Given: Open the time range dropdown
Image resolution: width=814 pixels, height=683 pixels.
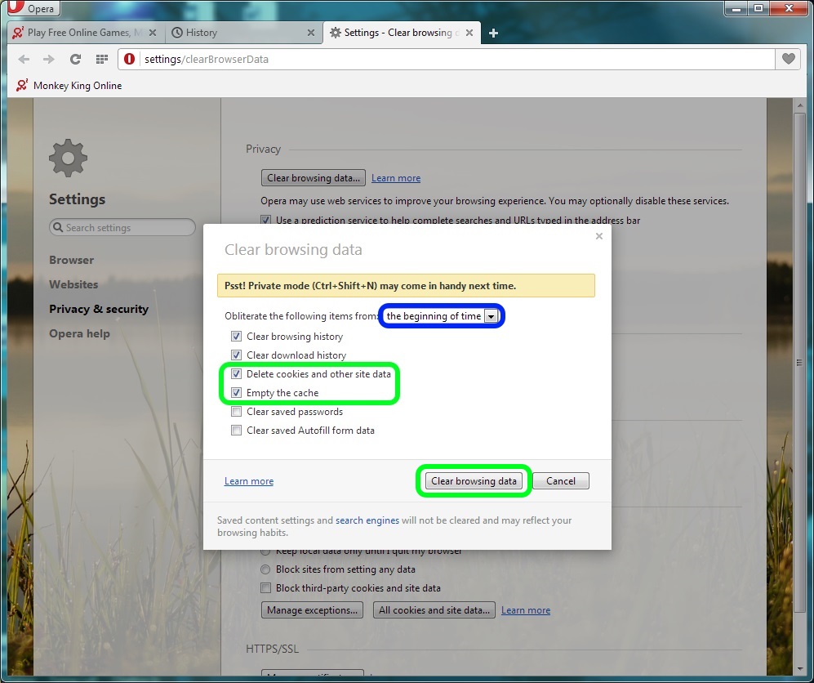Looking at the screenshot, I should pyautogui.click(x=441, y=316).
